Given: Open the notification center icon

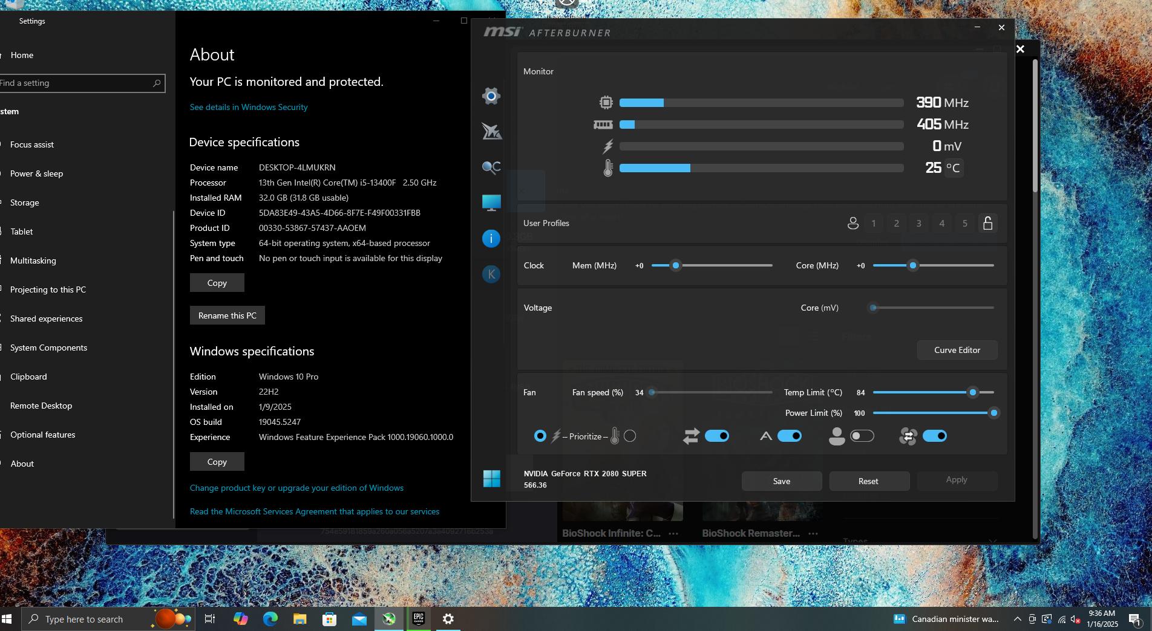Looking at the screenshot, I should (x=1135, y=619).
